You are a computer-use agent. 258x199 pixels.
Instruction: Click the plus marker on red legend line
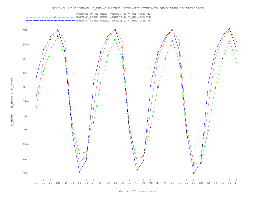pos(55,14)
